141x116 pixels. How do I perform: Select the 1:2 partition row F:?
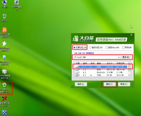101,70
